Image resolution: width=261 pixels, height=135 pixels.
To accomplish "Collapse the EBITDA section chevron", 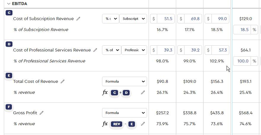I will [8, 4].
